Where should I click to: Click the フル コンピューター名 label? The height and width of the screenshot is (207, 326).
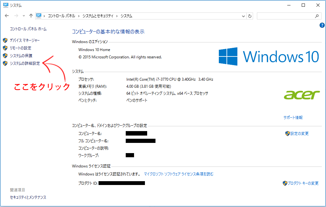coord(93,141)
